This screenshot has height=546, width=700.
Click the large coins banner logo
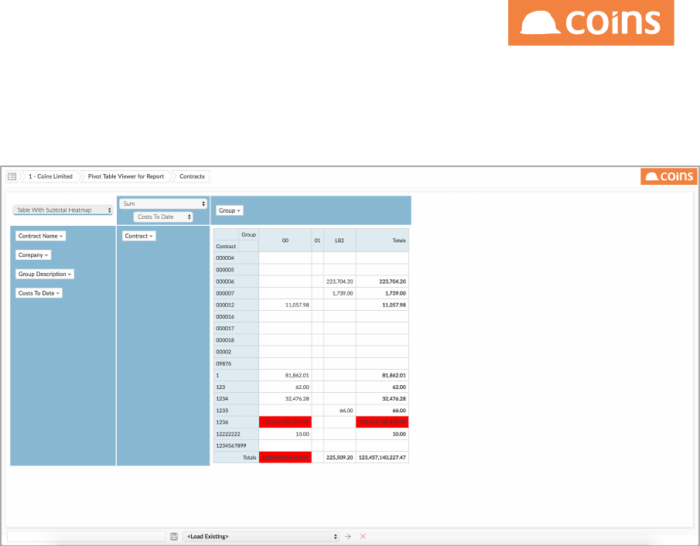click(x=591, y=22)
